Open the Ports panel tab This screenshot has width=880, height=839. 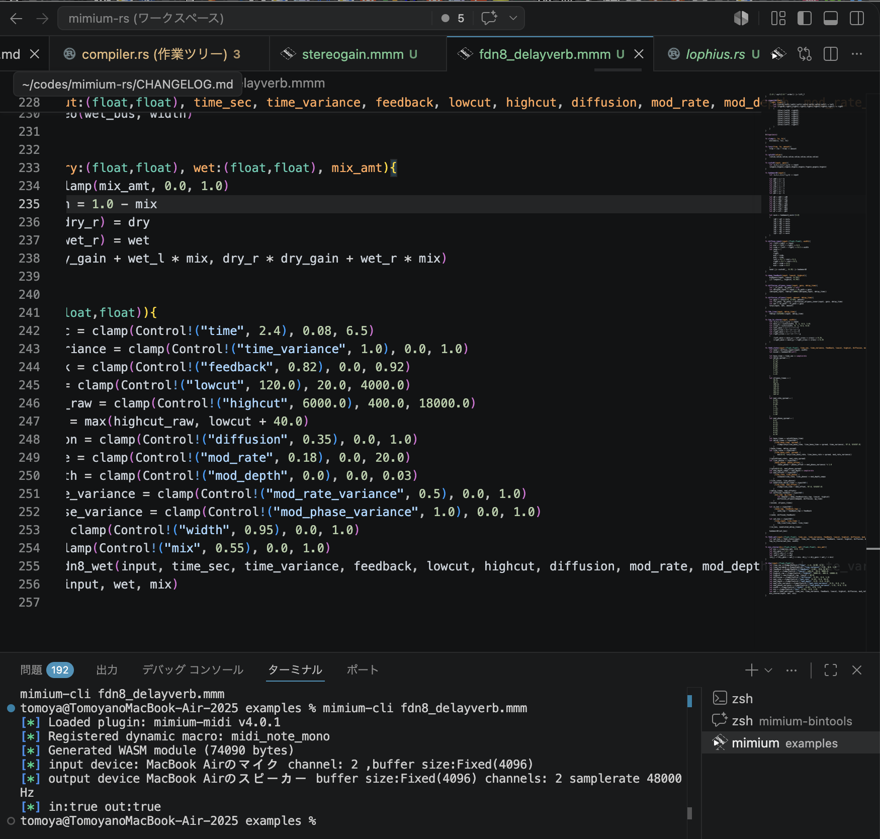(x=363, y=670)
